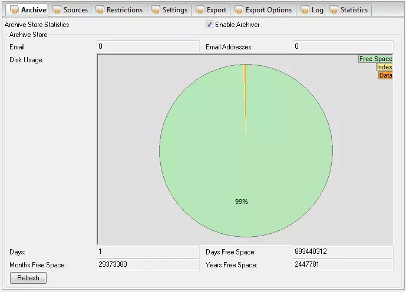Click the Settings tab icon
The width and height of the screenshot is (406, 292).
point(156,10)
